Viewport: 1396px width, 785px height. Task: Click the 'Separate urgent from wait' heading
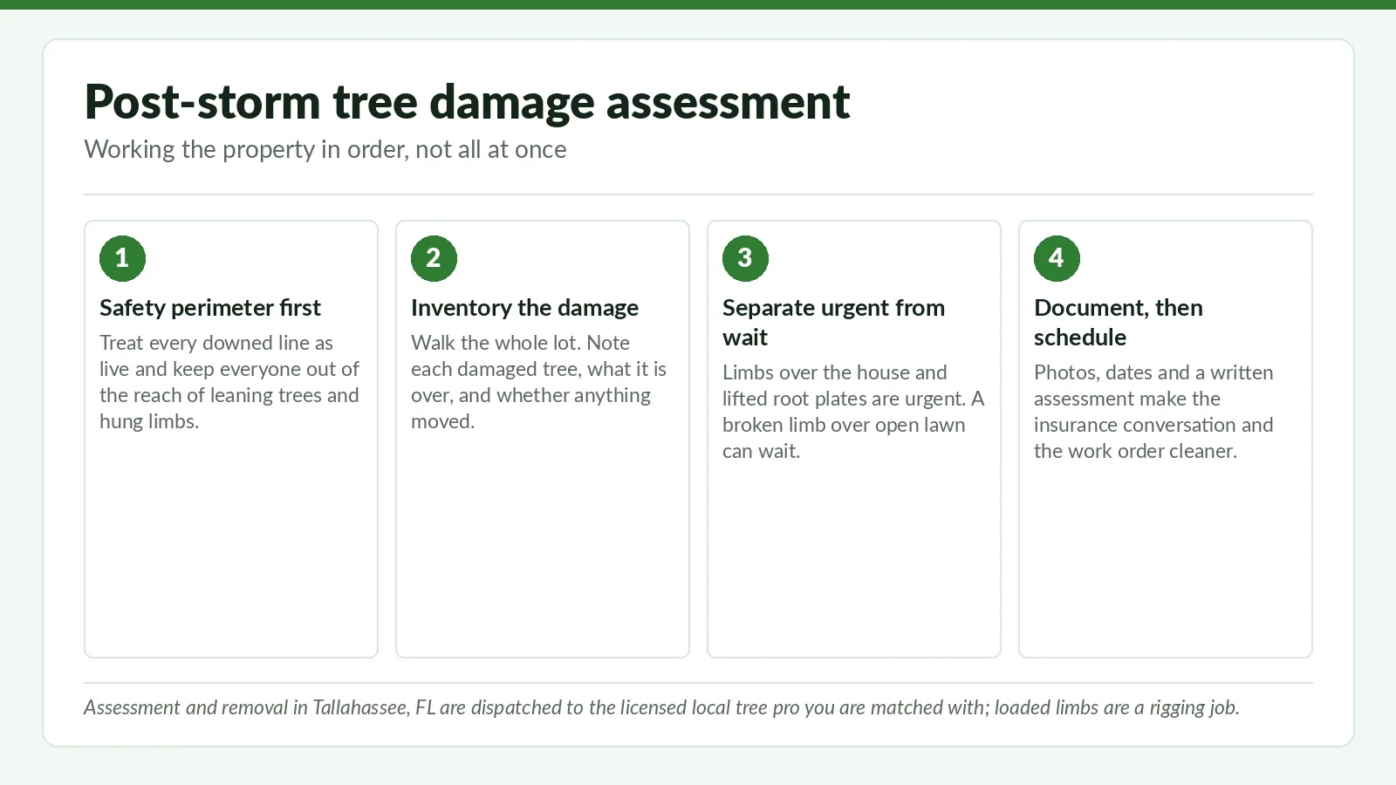tap(833, 323)
